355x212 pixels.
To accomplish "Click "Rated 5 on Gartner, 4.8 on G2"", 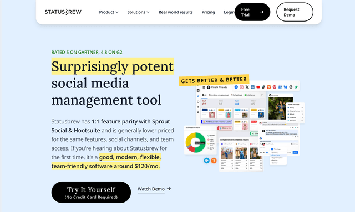I will coord(87,52).
